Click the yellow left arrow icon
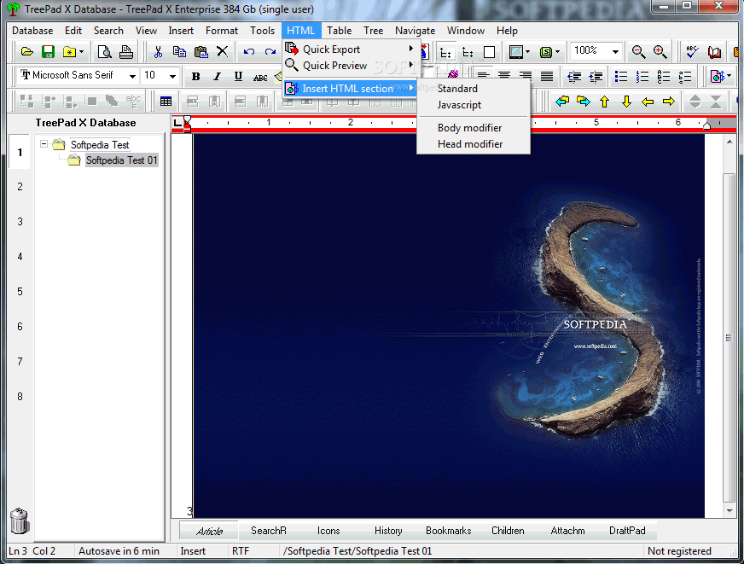744x564 pixels. point(648,101)
